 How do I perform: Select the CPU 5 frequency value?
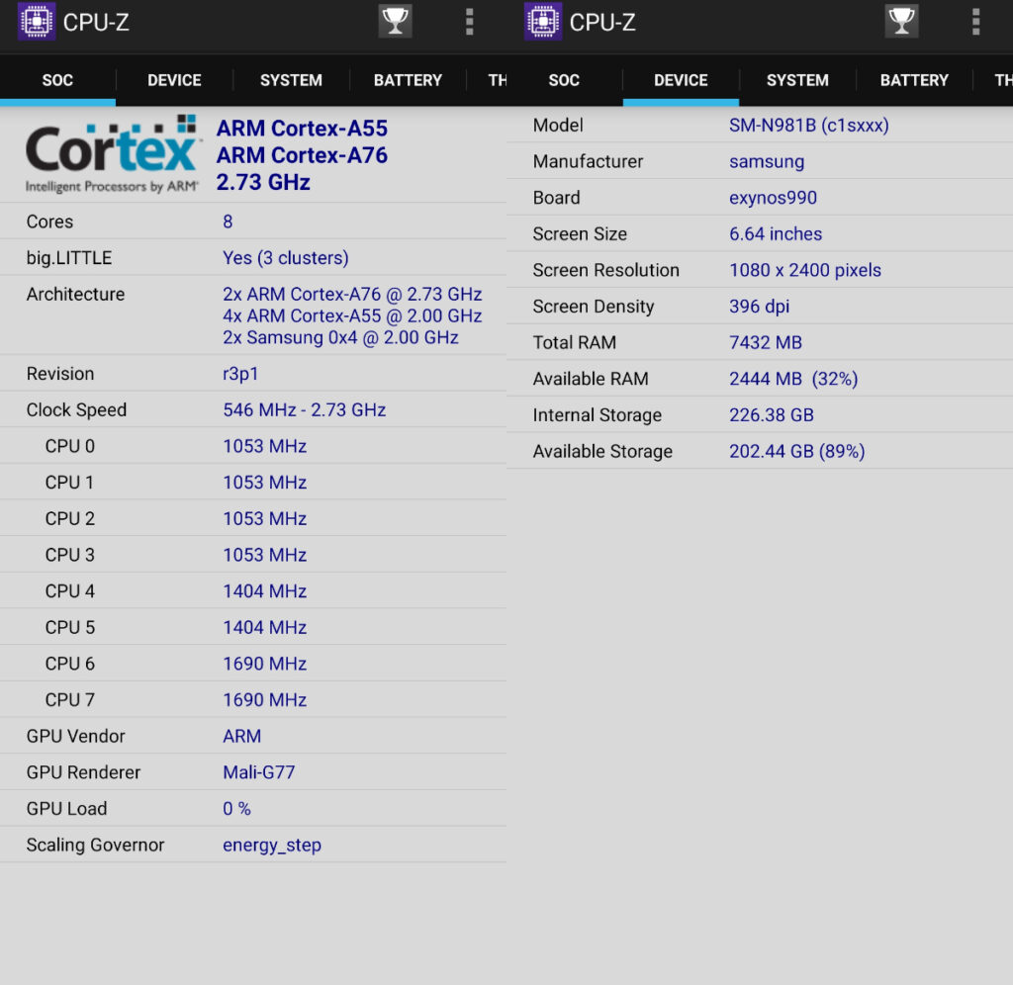coord(264,627)
